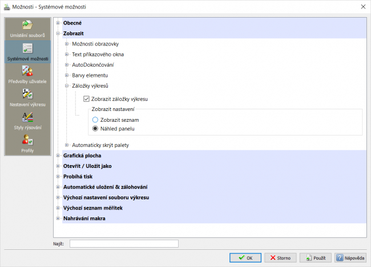Expand the AutoDokončování node
The width and height of the screenshot is (371, 267).
click(x=67, y=65)
